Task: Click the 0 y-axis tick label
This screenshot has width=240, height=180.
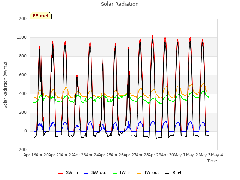Action: click(x=25, y=131)
